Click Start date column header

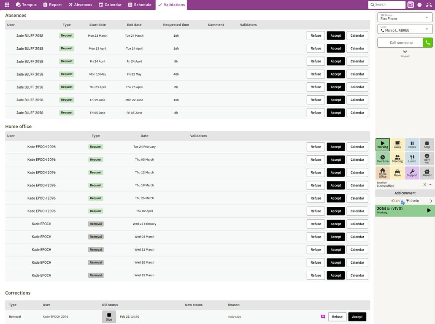click(97, 25)
